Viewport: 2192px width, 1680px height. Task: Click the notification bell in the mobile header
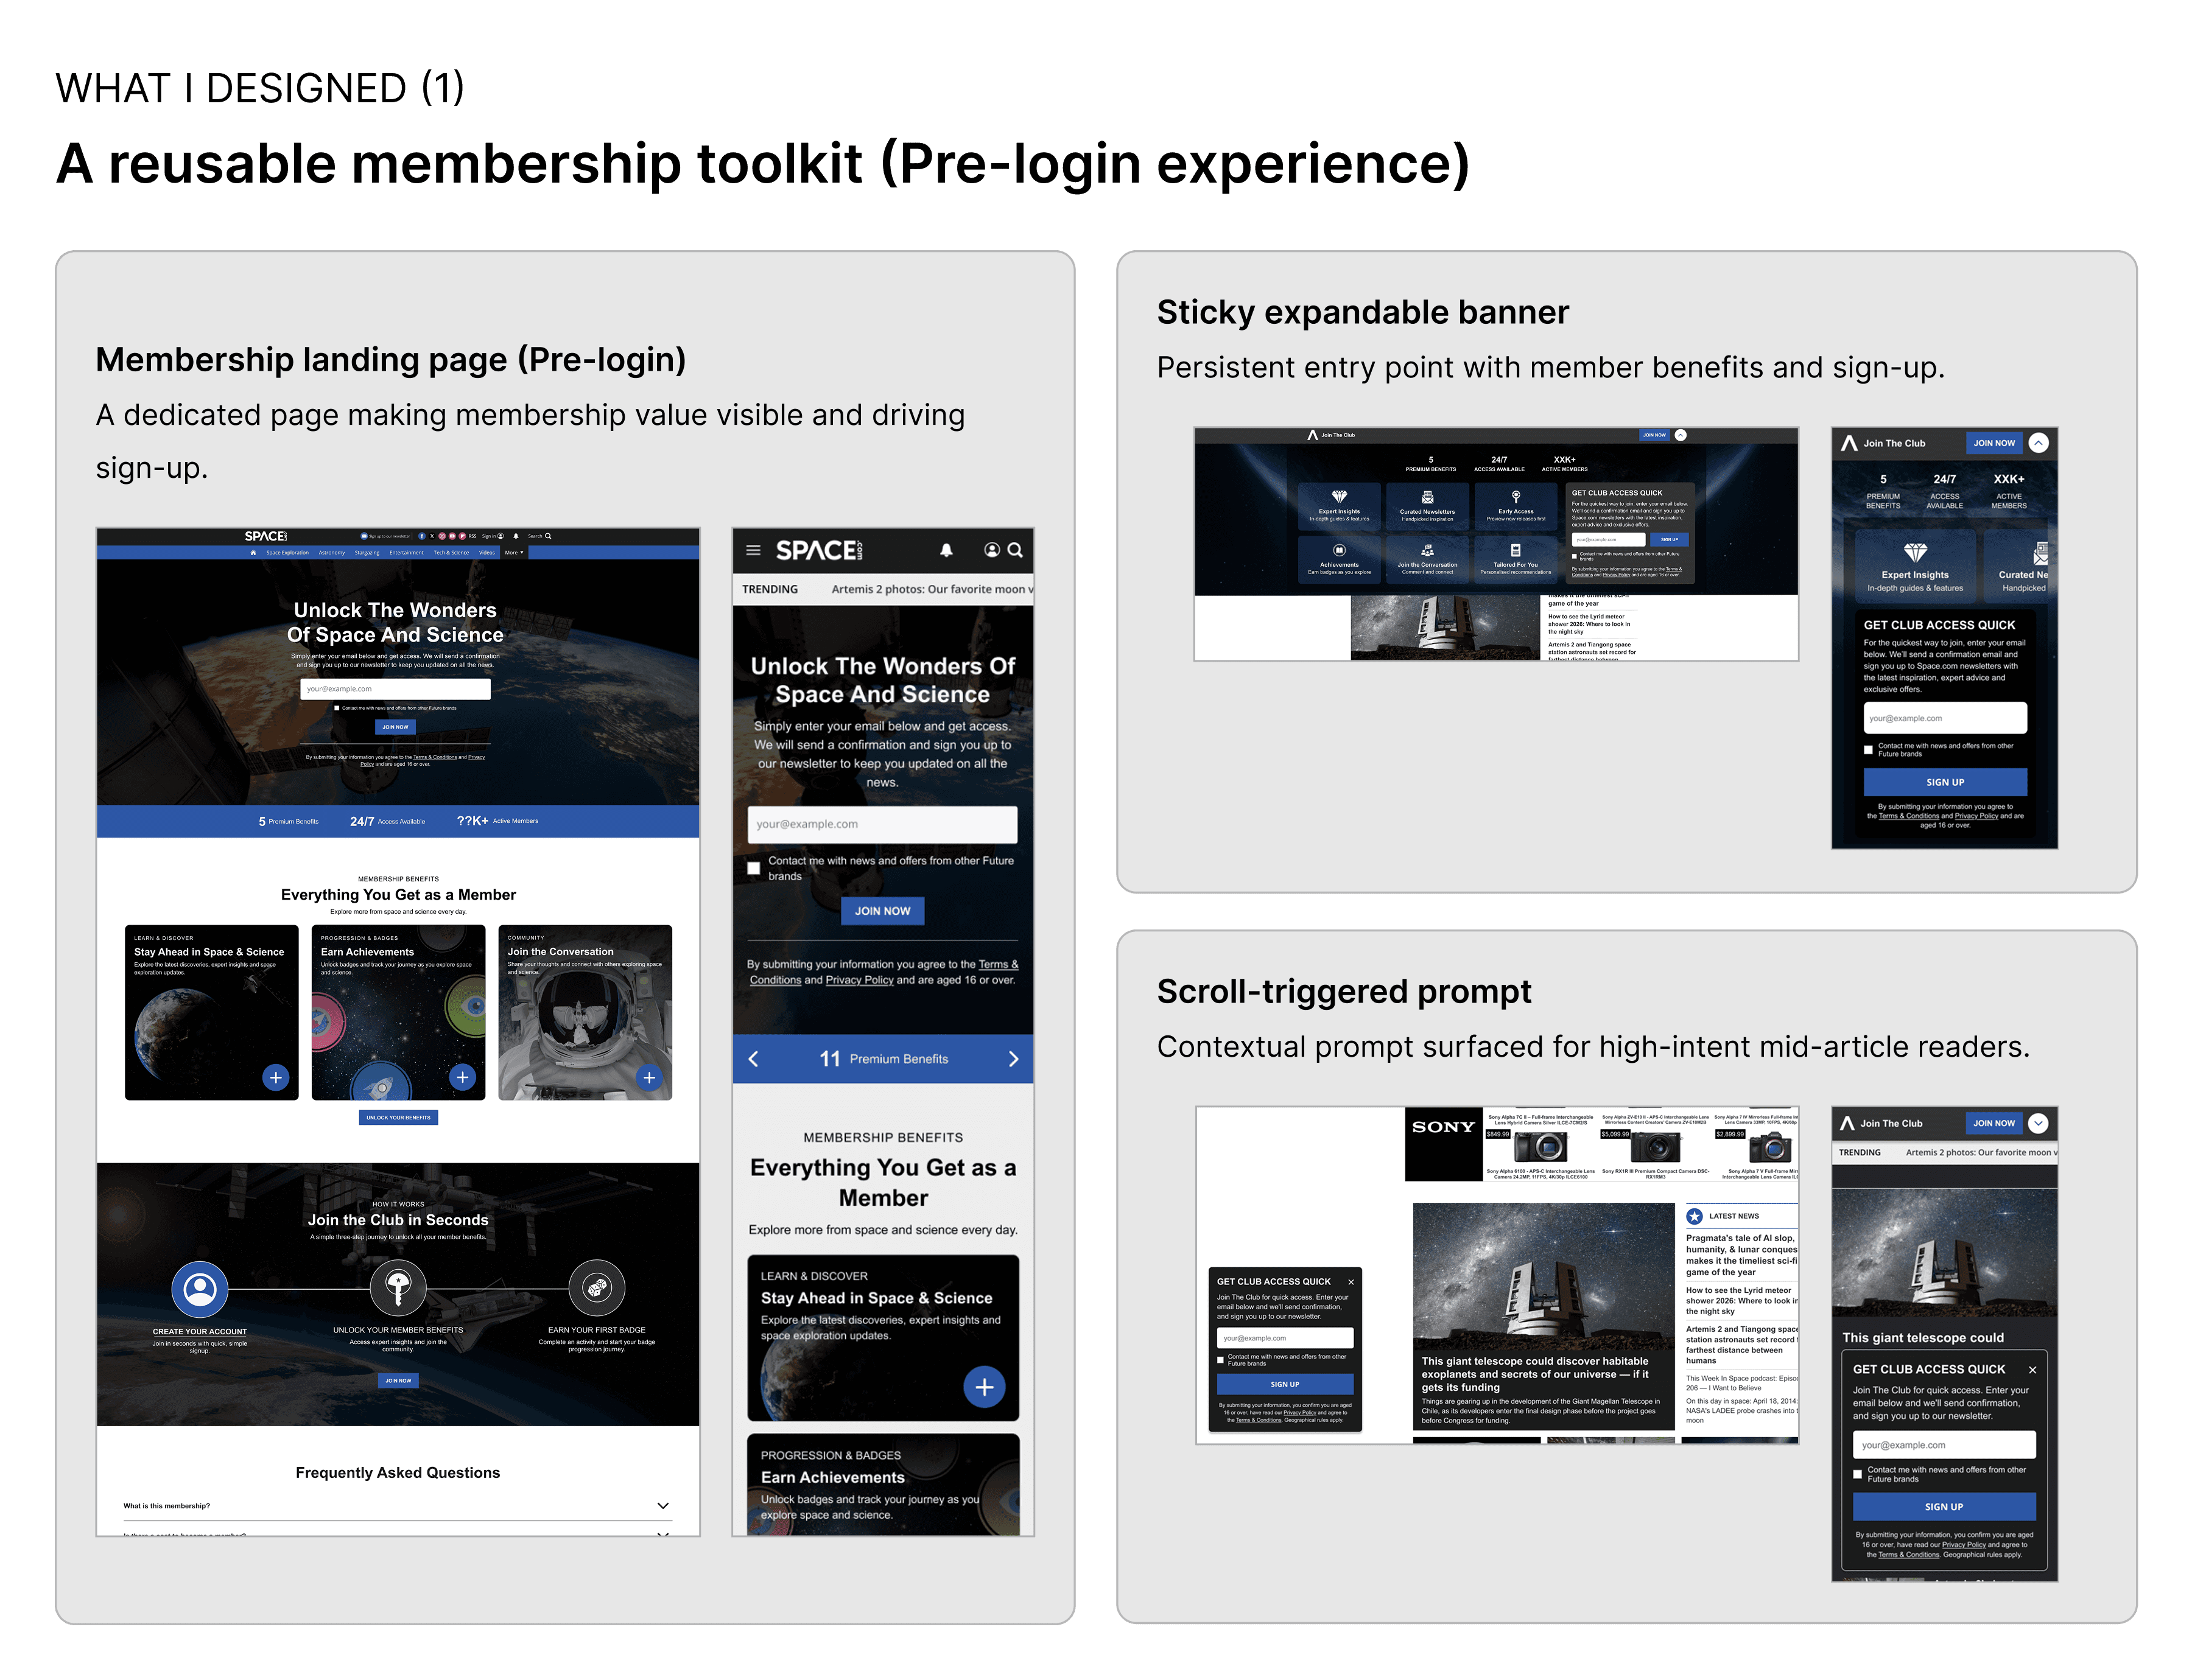[946, 550]
